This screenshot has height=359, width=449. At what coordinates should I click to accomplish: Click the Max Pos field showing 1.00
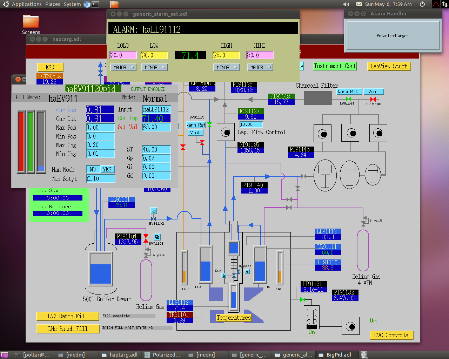(101, 128)
